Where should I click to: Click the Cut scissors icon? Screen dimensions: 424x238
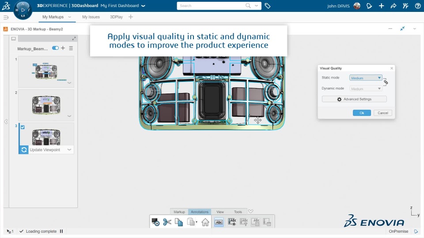coord(167,222)
